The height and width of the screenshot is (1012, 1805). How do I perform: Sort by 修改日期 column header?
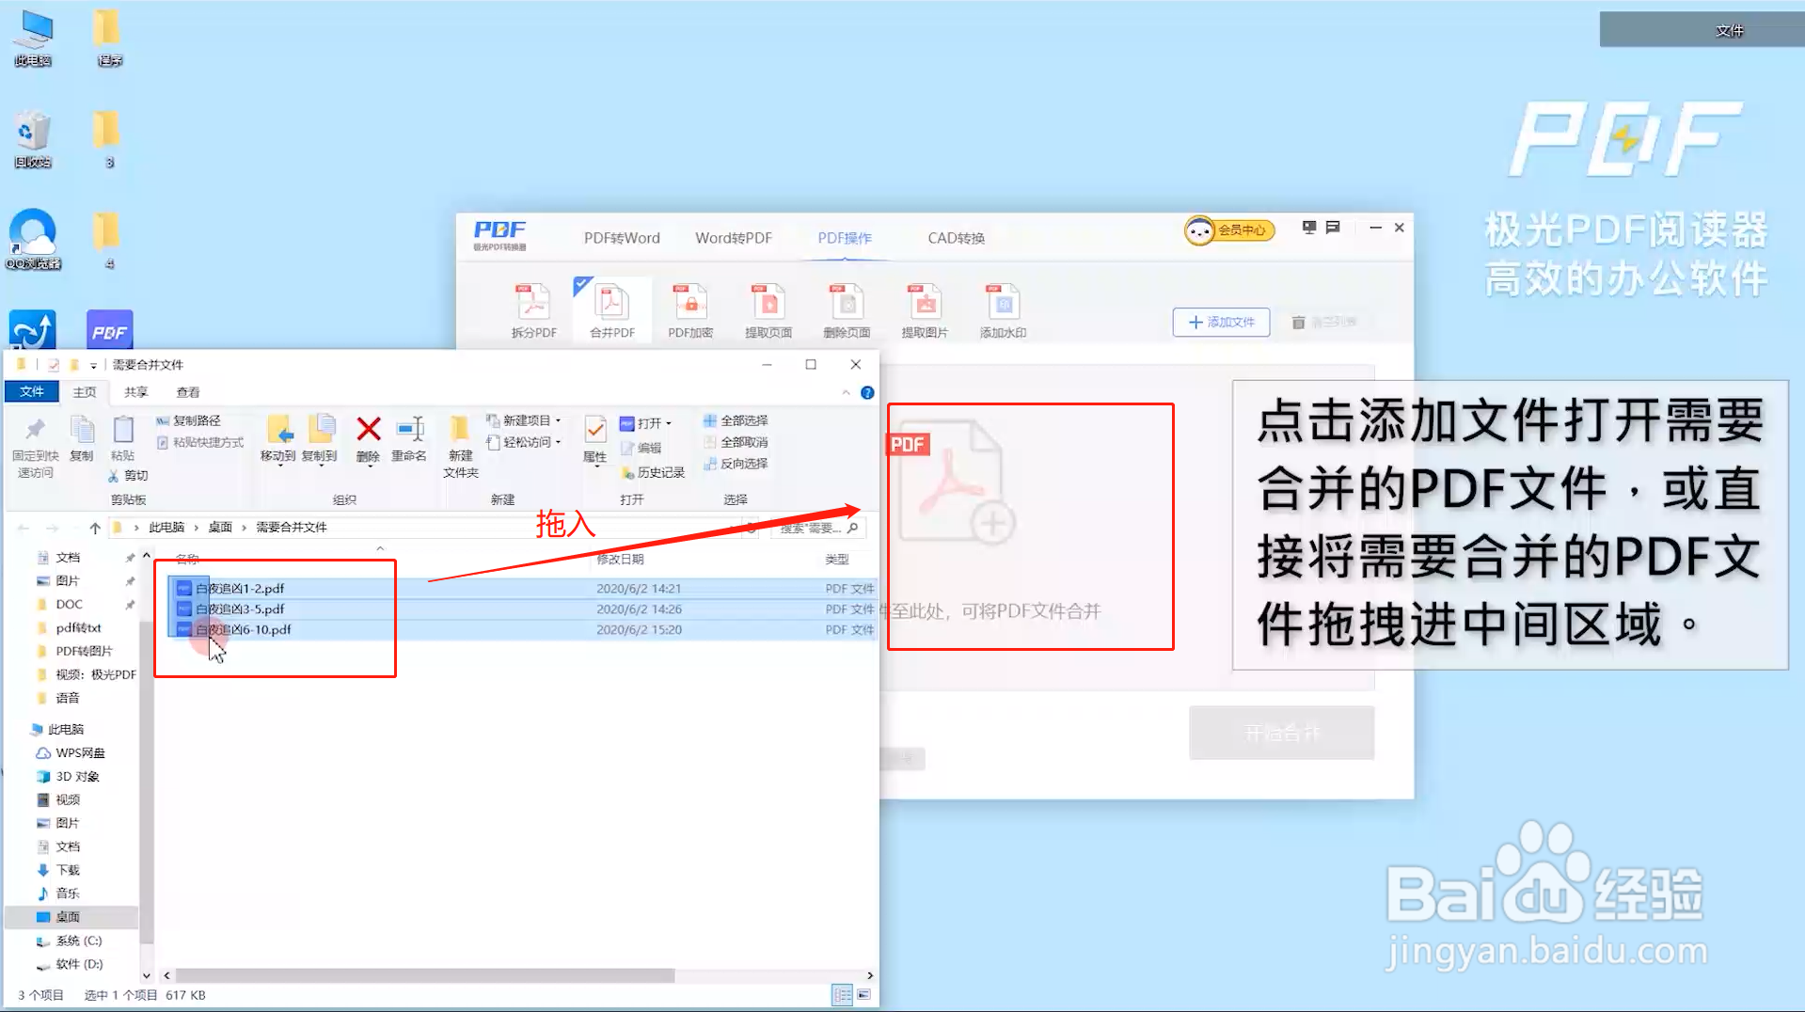point(620,559)
